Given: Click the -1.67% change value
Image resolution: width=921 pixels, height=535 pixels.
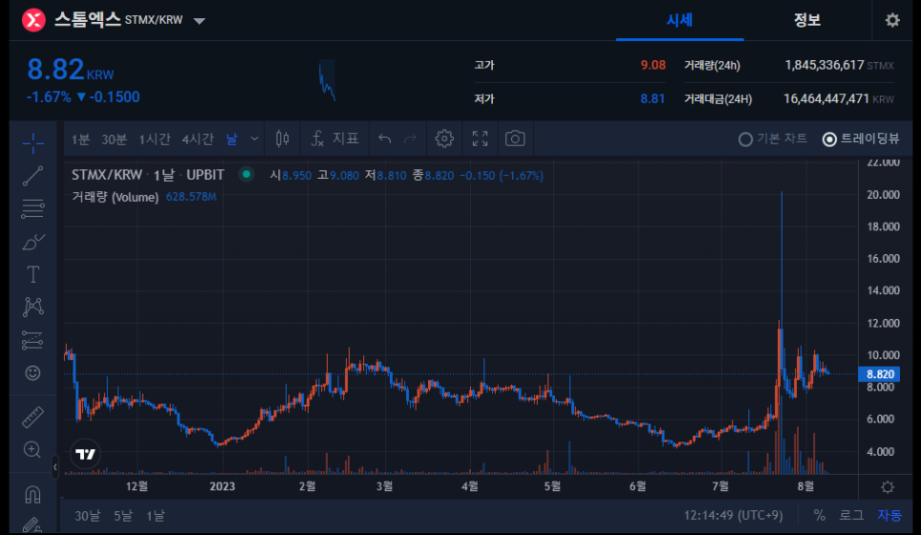Looking at the screenshot, I should tap(49, 97).
